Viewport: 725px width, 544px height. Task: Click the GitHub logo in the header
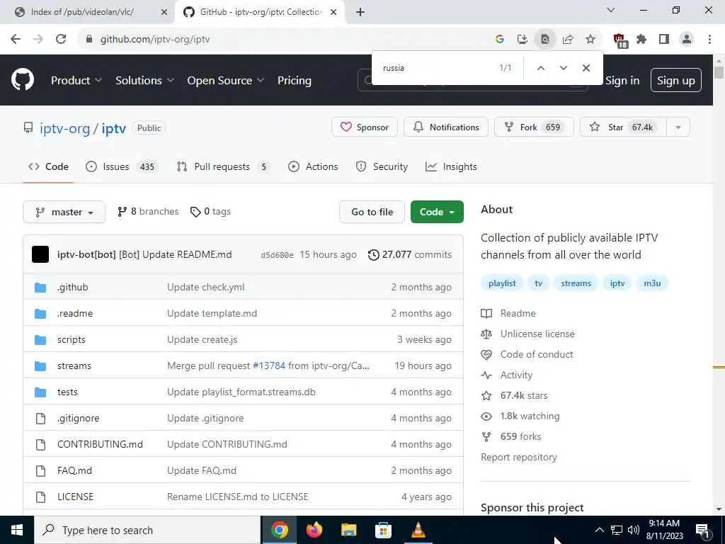(23, 80)
